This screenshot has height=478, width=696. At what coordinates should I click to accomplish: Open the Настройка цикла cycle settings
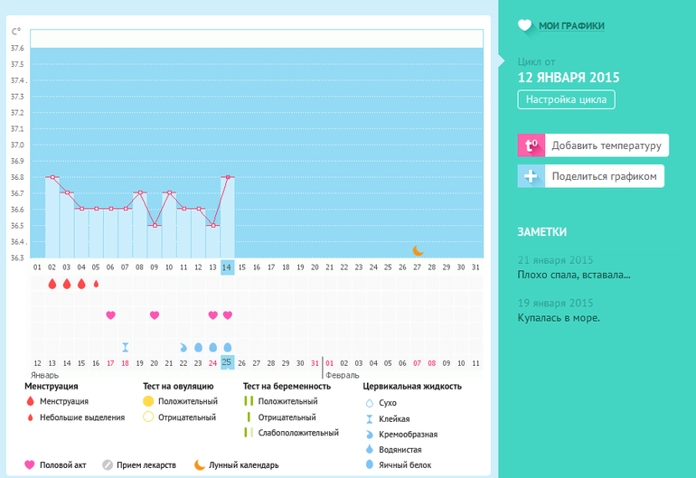pyautogui.click(x=566, y=100)
